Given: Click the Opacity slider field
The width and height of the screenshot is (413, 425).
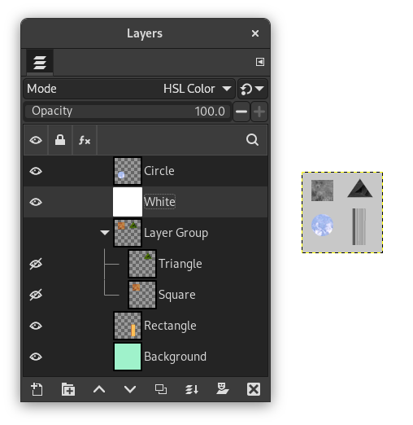Looking at the screenshot, I should [128, 112].
